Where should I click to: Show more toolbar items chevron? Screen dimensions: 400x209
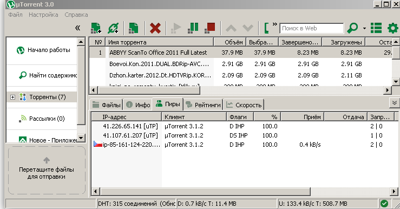tap(275, 24)
